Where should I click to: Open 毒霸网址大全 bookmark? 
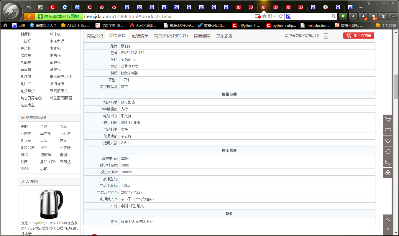coord(44,25)
